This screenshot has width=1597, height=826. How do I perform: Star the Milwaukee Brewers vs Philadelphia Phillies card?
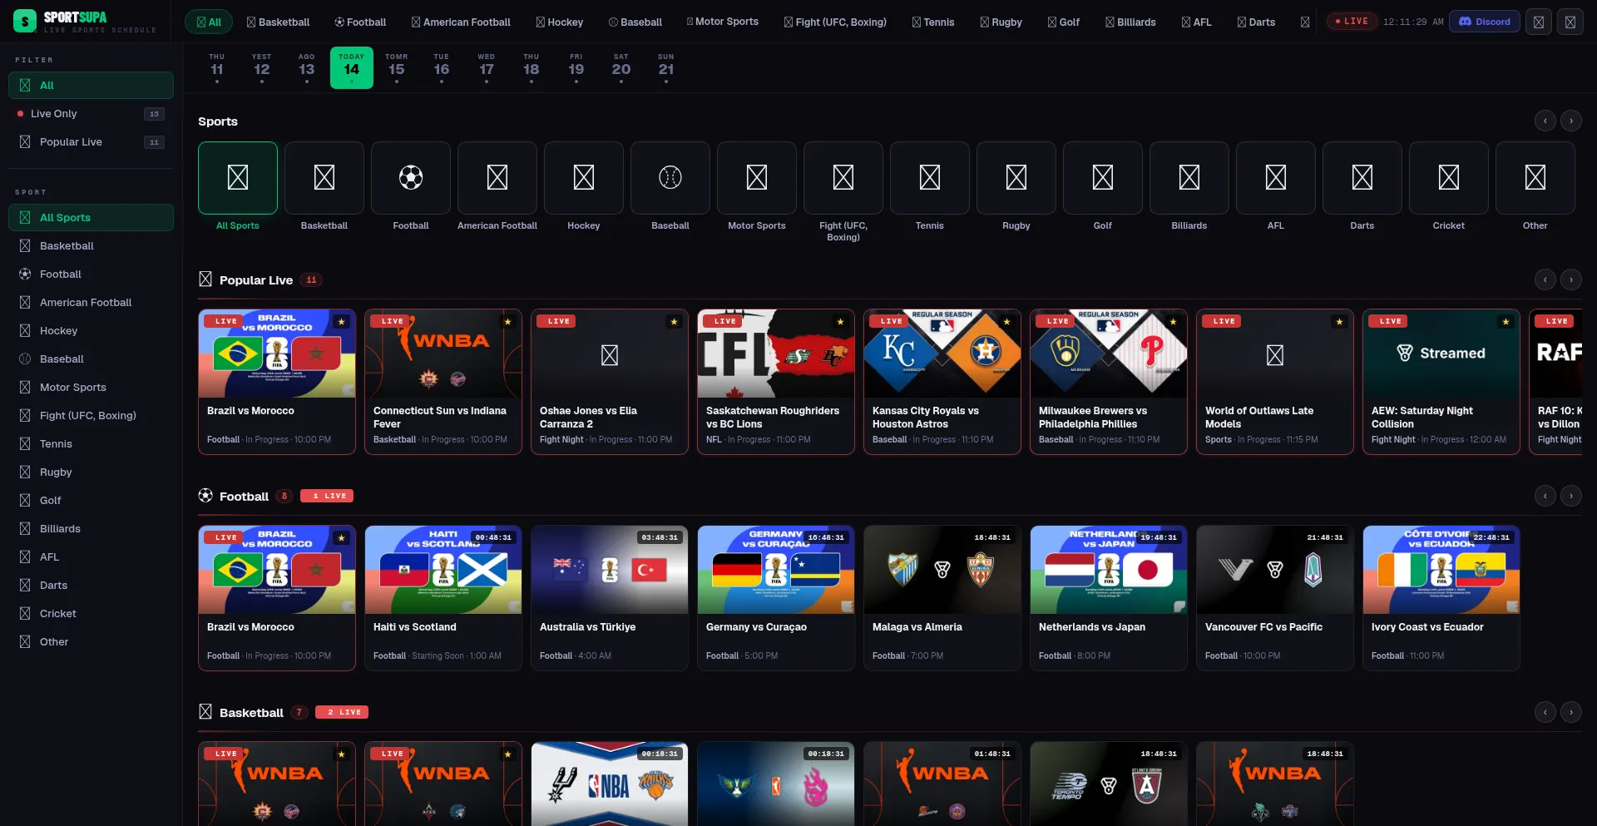[1173, 322]
